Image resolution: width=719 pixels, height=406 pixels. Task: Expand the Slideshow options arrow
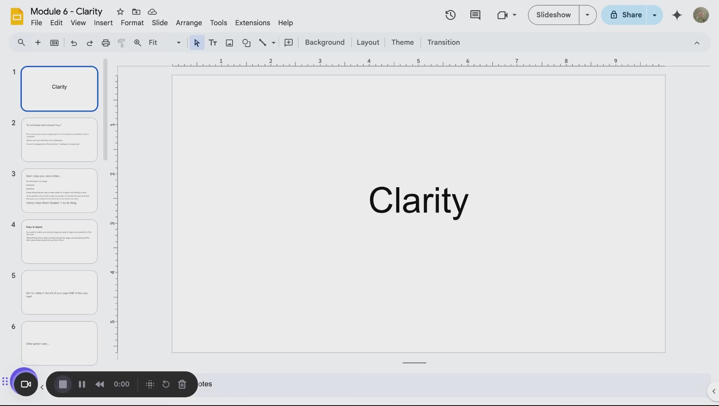587,15
